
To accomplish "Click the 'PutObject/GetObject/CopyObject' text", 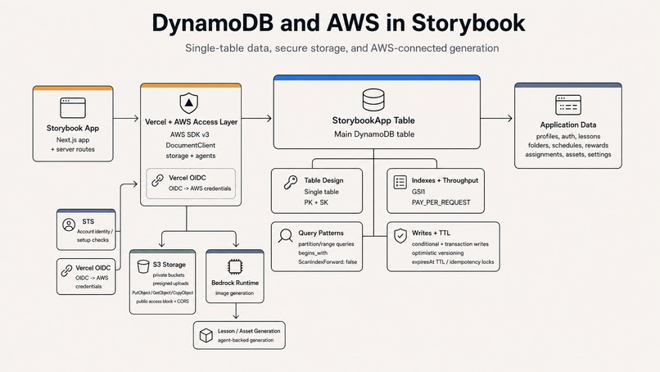I will (162, 293).
